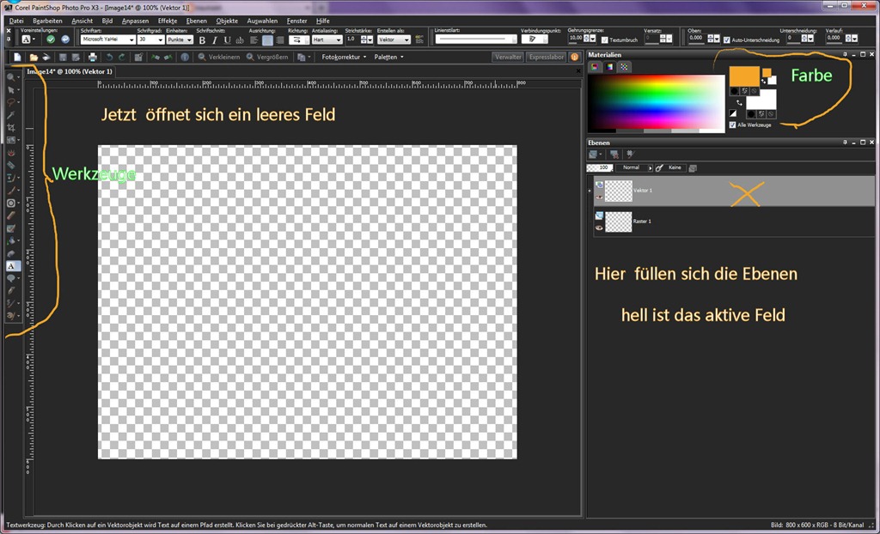
Task: Click the Verwalter button
Action: click(x=508, y=58)
